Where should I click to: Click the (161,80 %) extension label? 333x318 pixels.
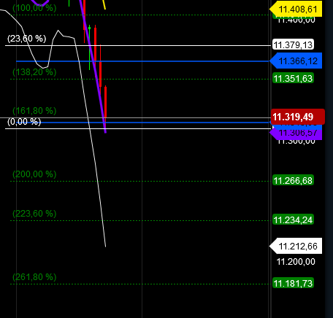[x=34, y=111]
